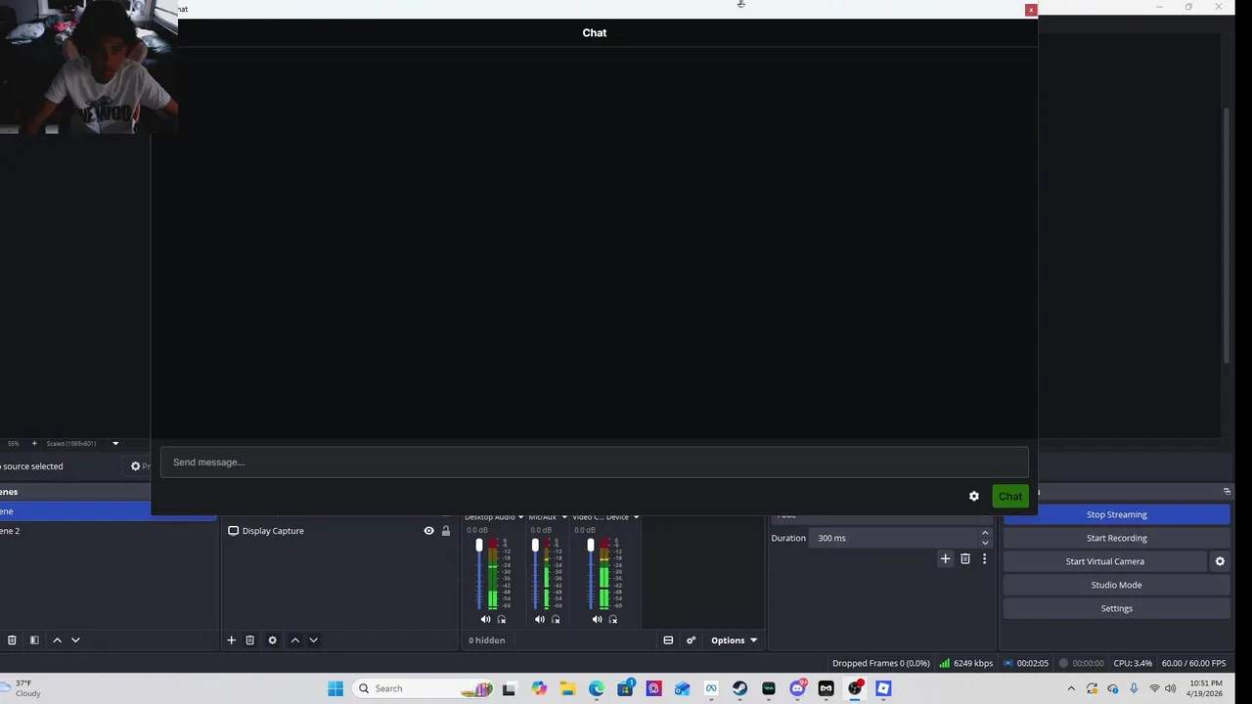Move source up with up arrow
This screenshot has width=1252, height=704.
coord(294,640)
